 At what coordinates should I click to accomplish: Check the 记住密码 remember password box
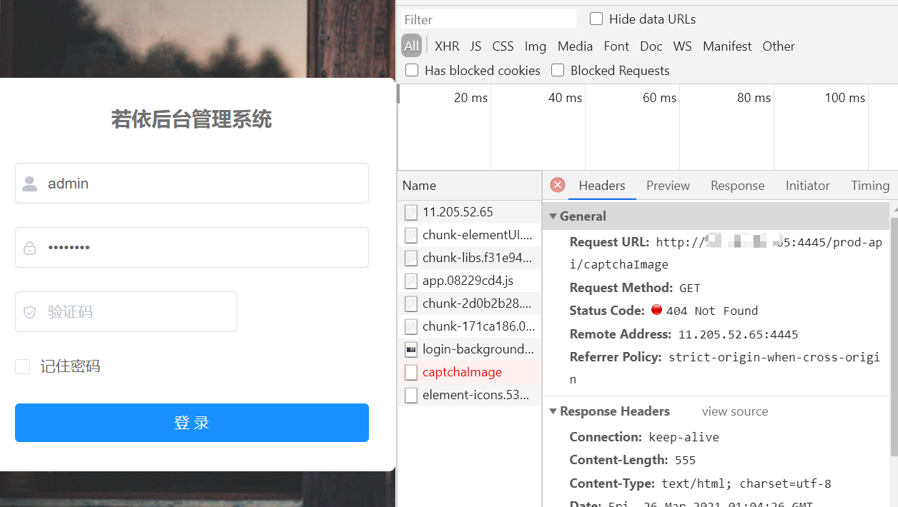coord(22,366)
